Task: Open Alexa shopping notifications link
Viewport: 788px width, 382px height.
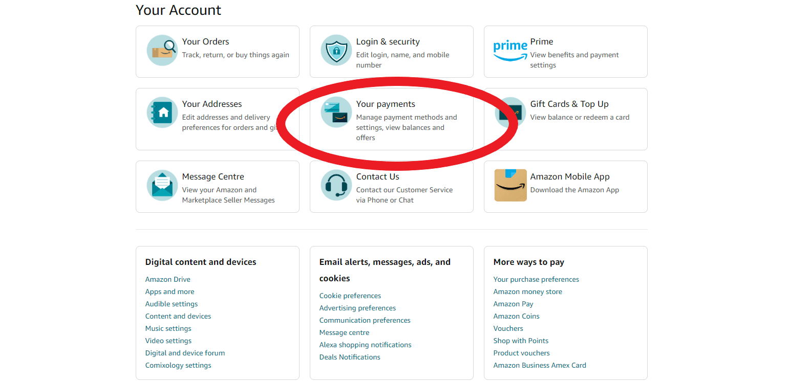Action: click(x=365, y=345)
